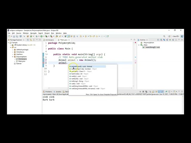Select animalSound() proposal in autocomplete
This screenshot has height=143, width=191.
[x=87, y=66]
